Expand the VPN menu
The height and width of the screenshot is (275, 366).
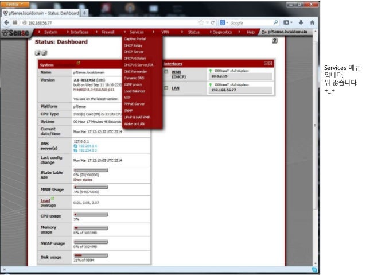pyautogui.click(x=165, y=32)
